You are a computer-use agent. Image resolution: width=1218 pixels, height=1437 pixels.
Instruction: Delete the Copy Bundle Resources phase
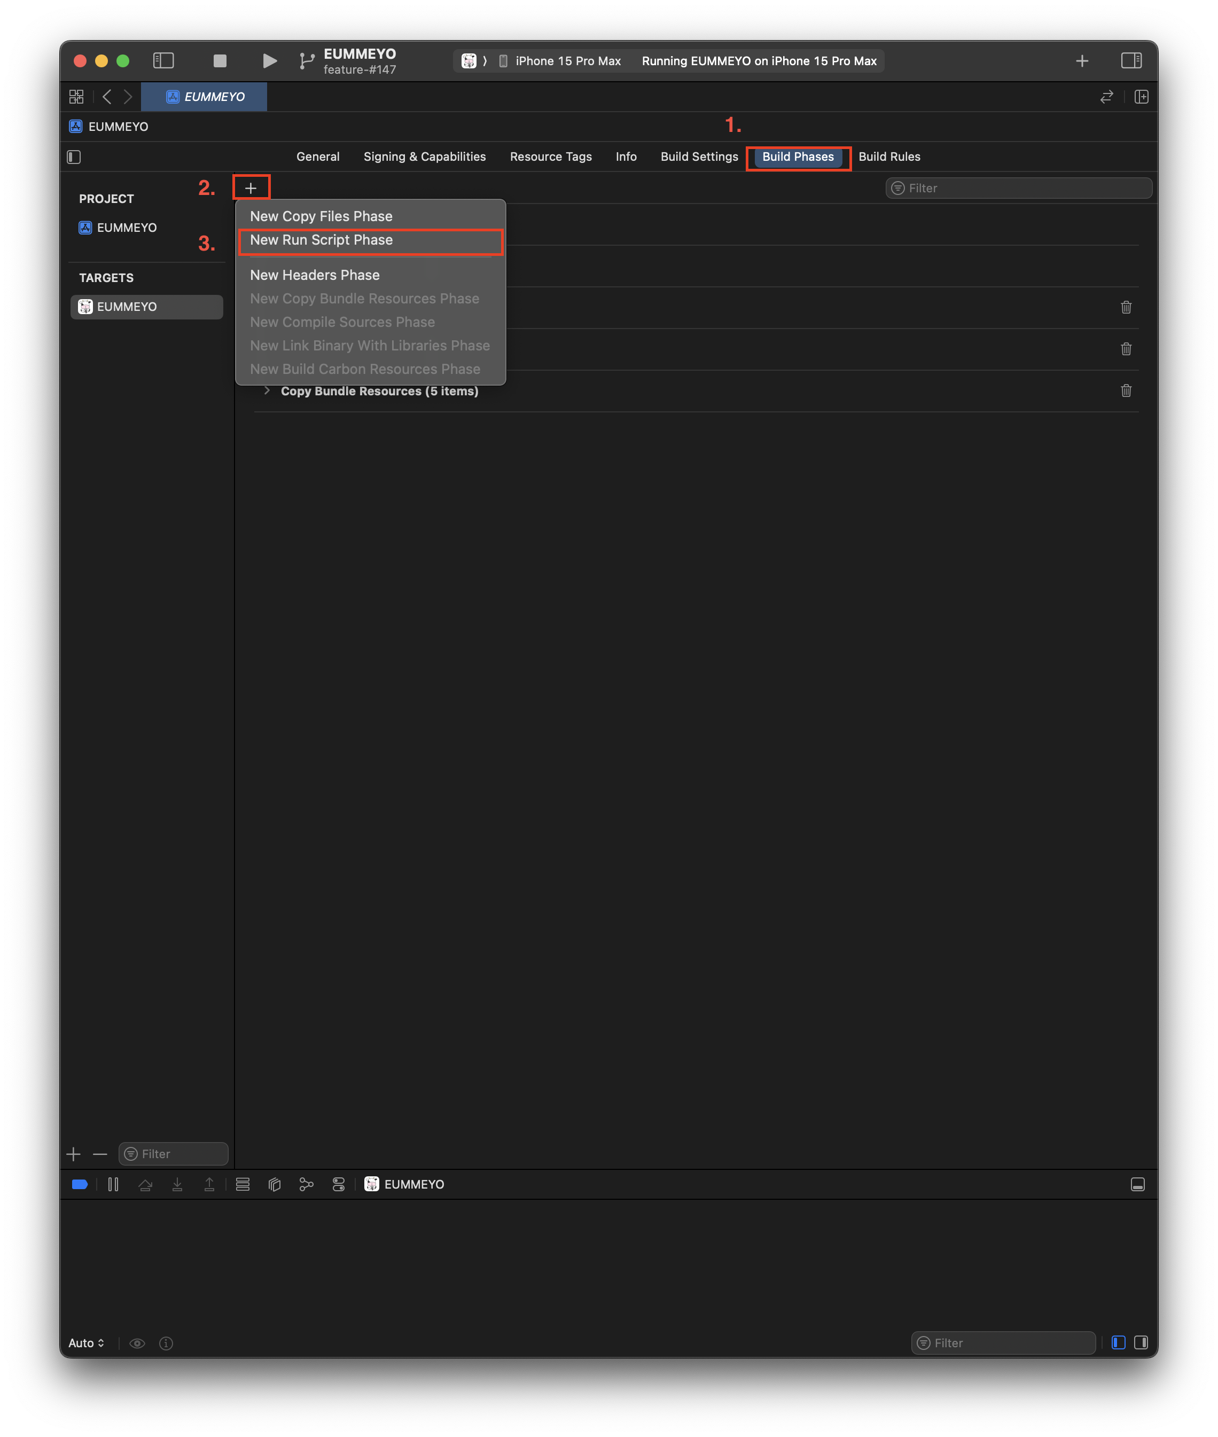[1126, 391]
